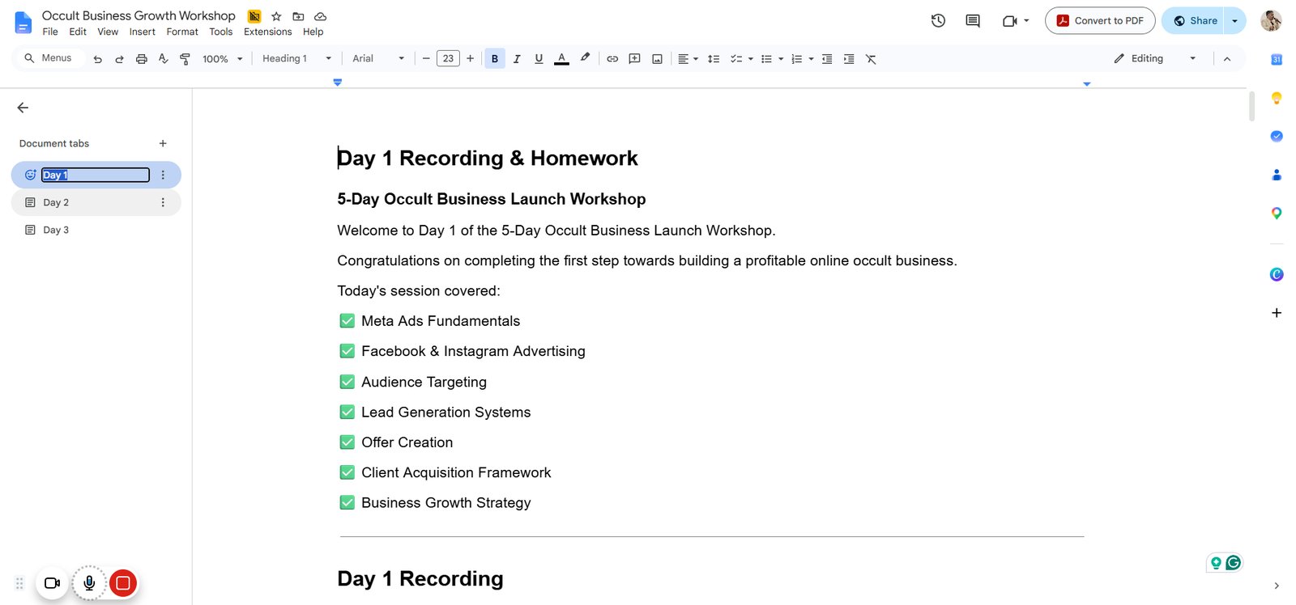Decrease font size with minus button
The image size is (1296, 605).
pos(426,59)
